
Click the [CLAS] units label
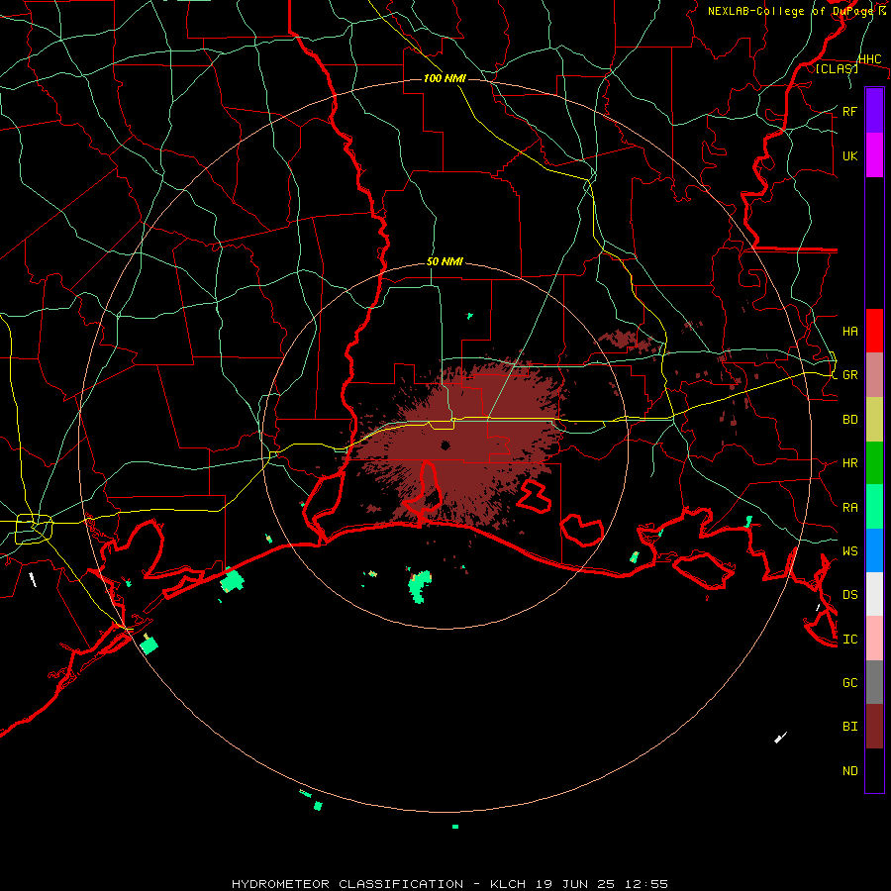[x=837, y=68]
